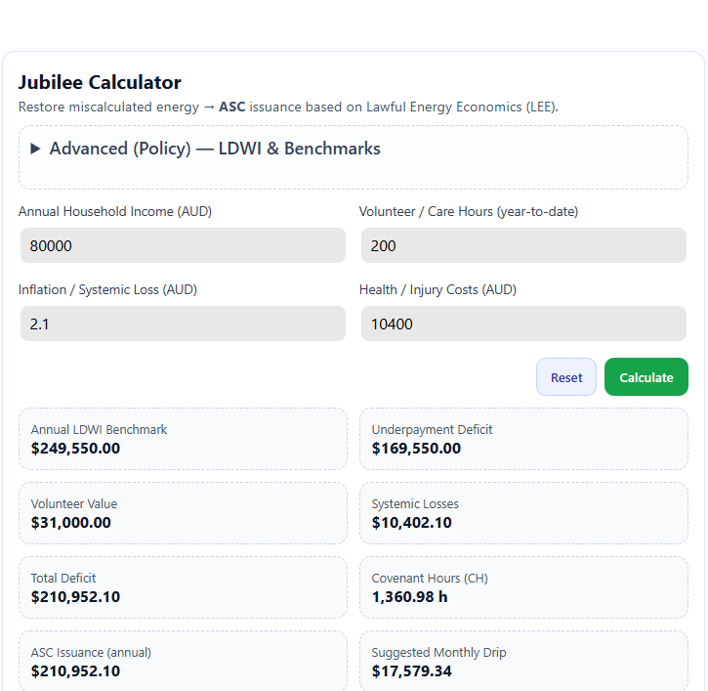Click the Health / Injury Costs input field
This screenshot has width=708, height=691.
click(523, 324)
